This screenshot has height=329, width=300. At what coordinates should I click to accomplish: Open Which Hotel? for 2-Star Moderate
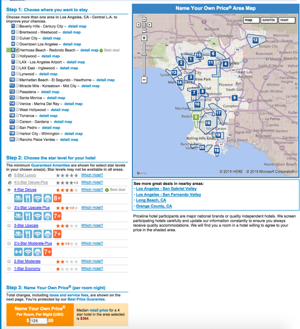point(92,261)
